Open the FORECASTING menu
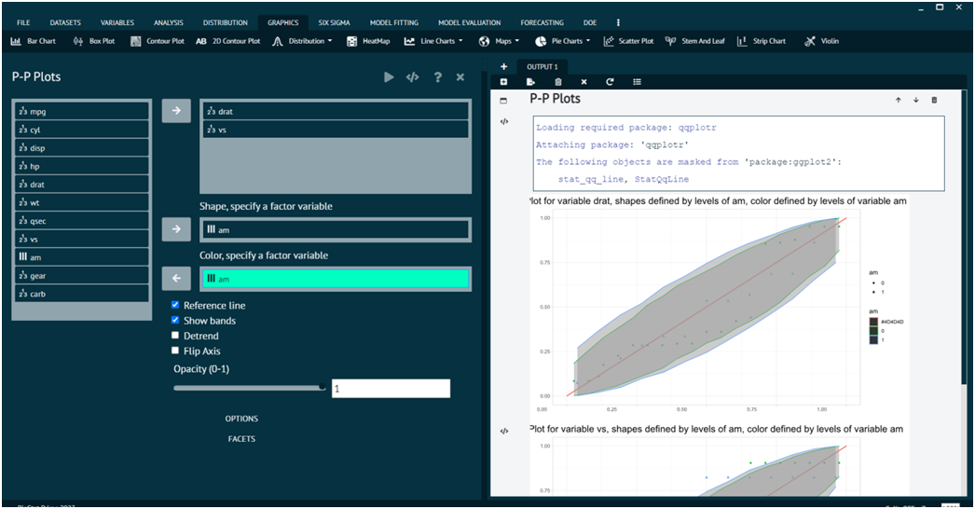Viewport: 975px width, 509px height. click(542, 22)
